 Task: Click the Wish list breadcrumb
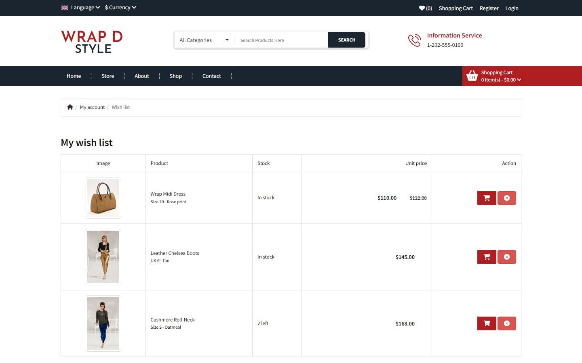click(x=121, y=107)
